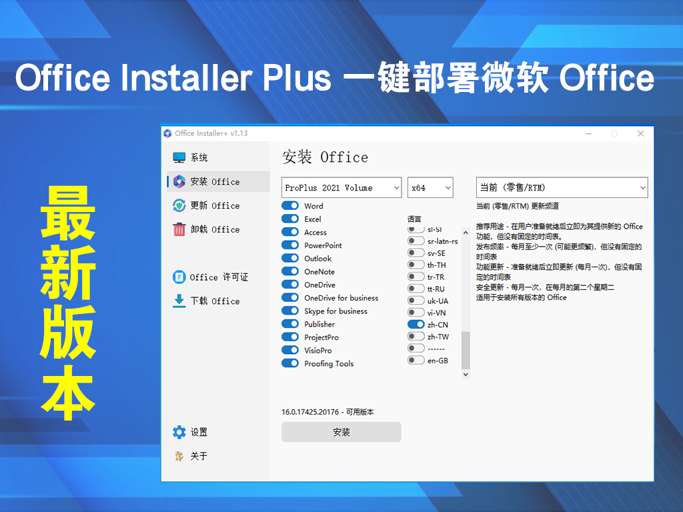Screen dimensions: 683x512
Task: Turn off the VisioPro toggle
Action: pyautogui.click(x=290, y=349)
